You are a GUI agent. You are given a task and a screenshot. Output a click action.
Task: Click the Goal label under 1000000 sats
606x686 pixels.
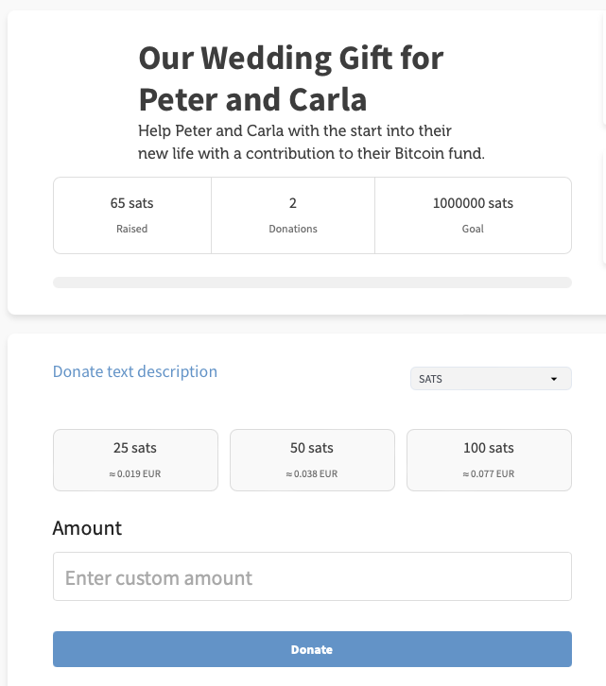tap(473, 229)
